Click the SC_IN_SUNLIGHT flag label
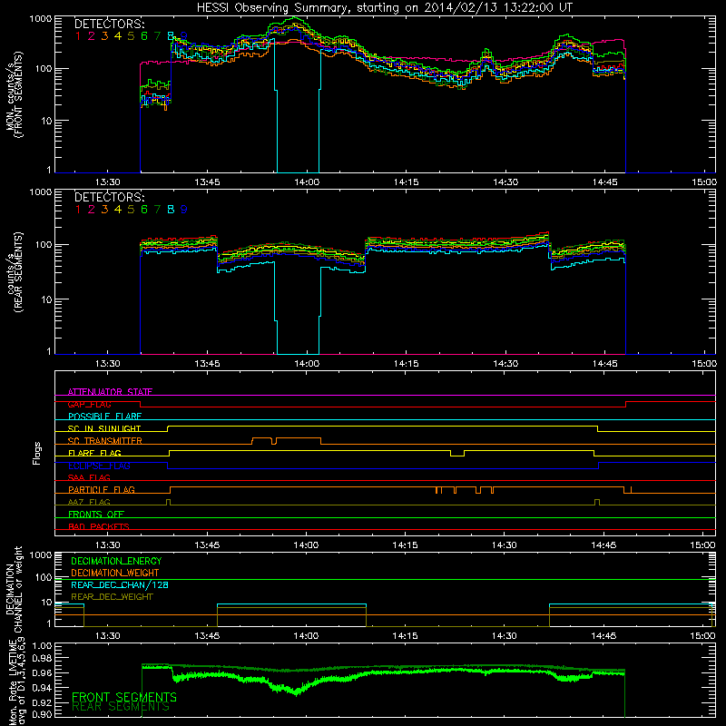Screen dimensions: 726x726 coord(104,428)
